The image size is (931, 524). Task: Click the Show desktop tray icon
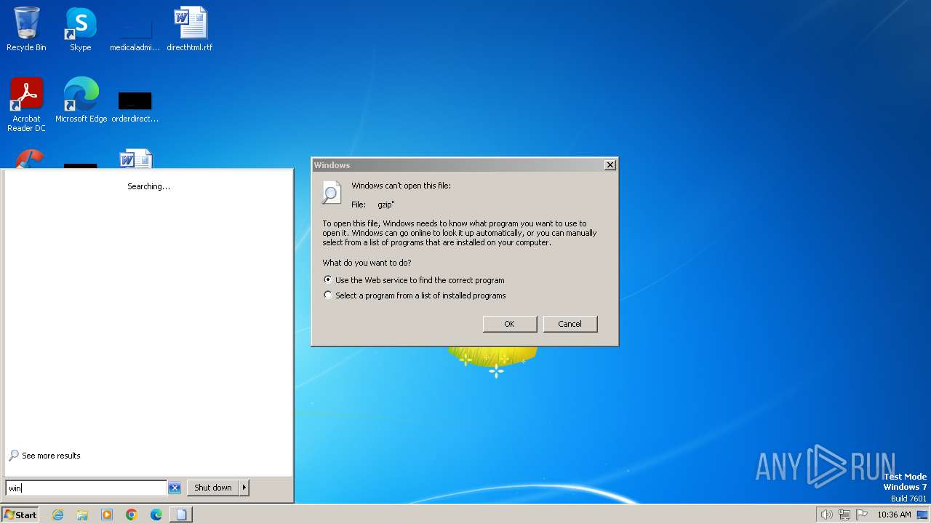922,515
